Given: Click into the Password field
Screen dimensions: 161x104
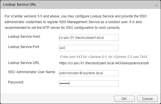Looking at the screenshot, I should (89, 83).
